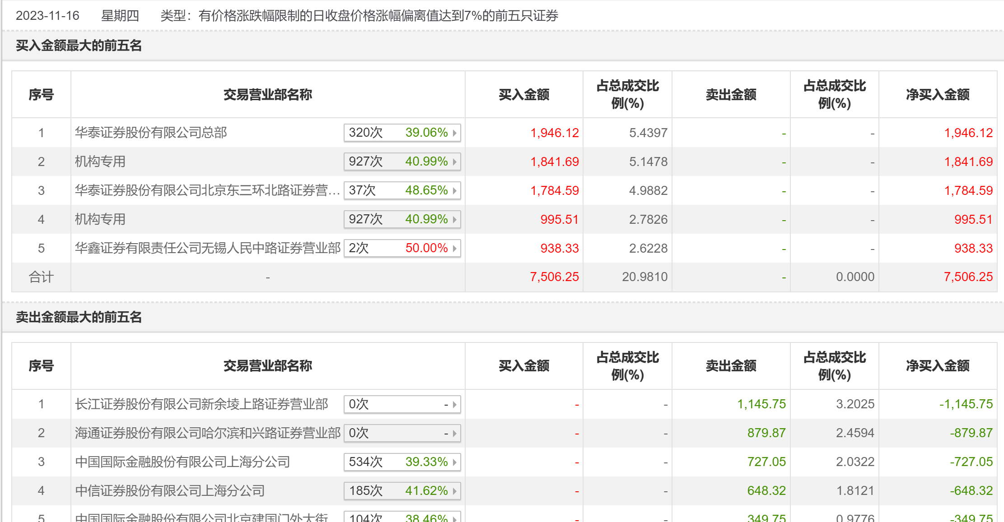Open 中国国际金融上海分公司 link
This screenshot has width=1004, height=522.
point(182,462)
